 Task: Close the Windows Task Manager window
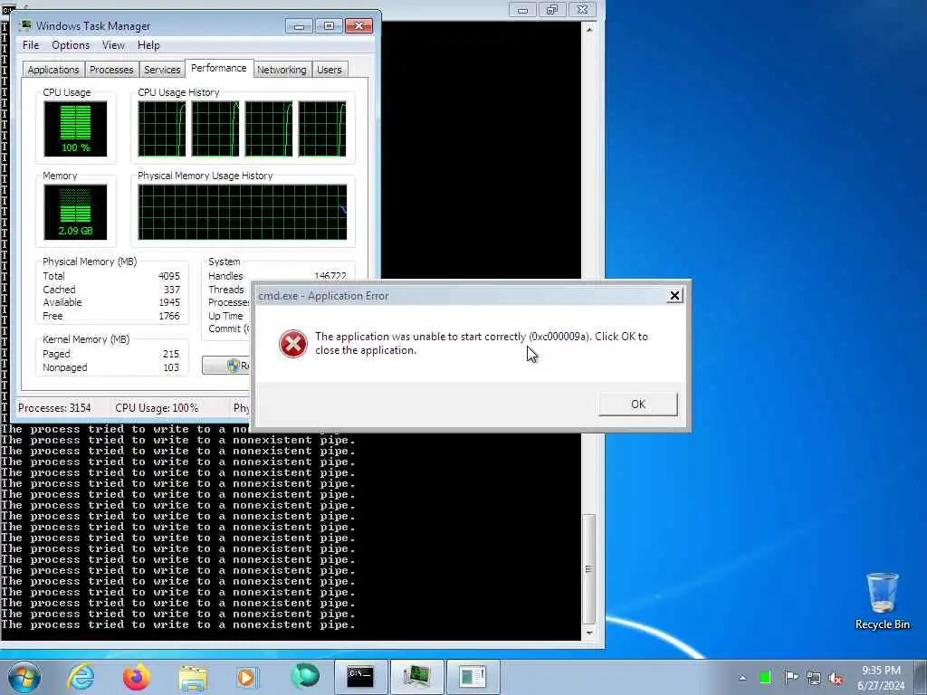(x=358, y=26)
